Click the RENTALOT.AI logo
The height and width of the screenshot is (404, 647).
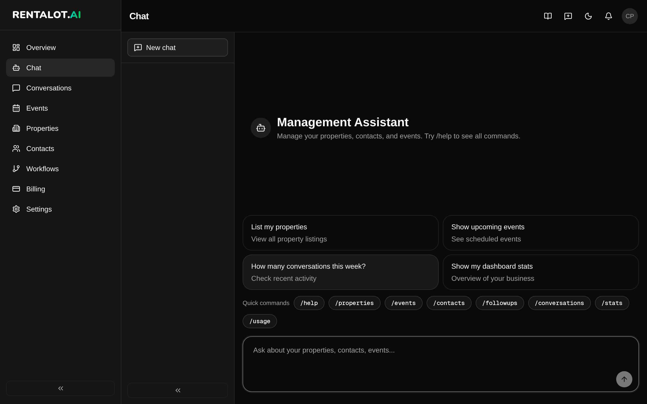coord(47,15)
